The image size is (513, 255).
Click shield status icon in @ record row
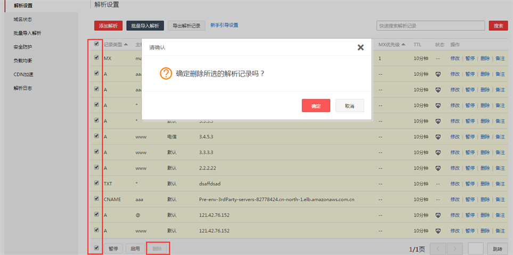pos(438,215)
